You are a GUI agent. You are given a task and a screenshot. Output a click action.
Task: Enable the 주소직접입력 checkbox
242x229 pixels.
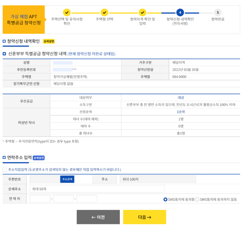5,170
